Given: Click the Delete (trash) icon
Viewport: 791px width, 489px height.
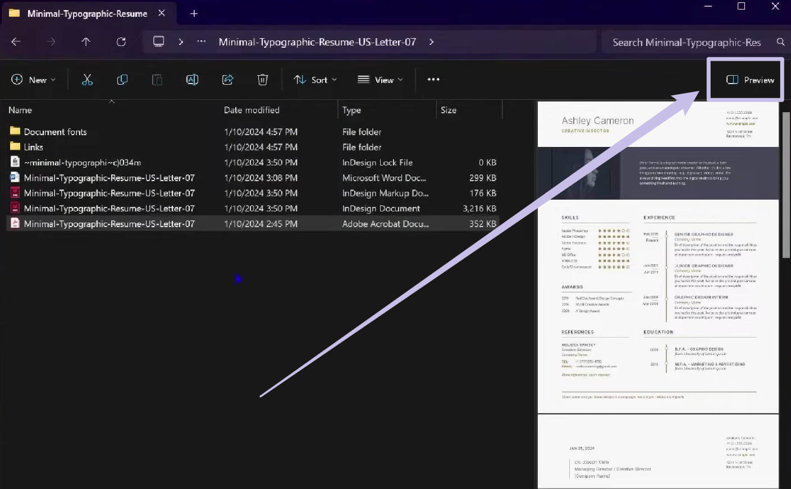Looking at the screenshot, I should 262,80.
